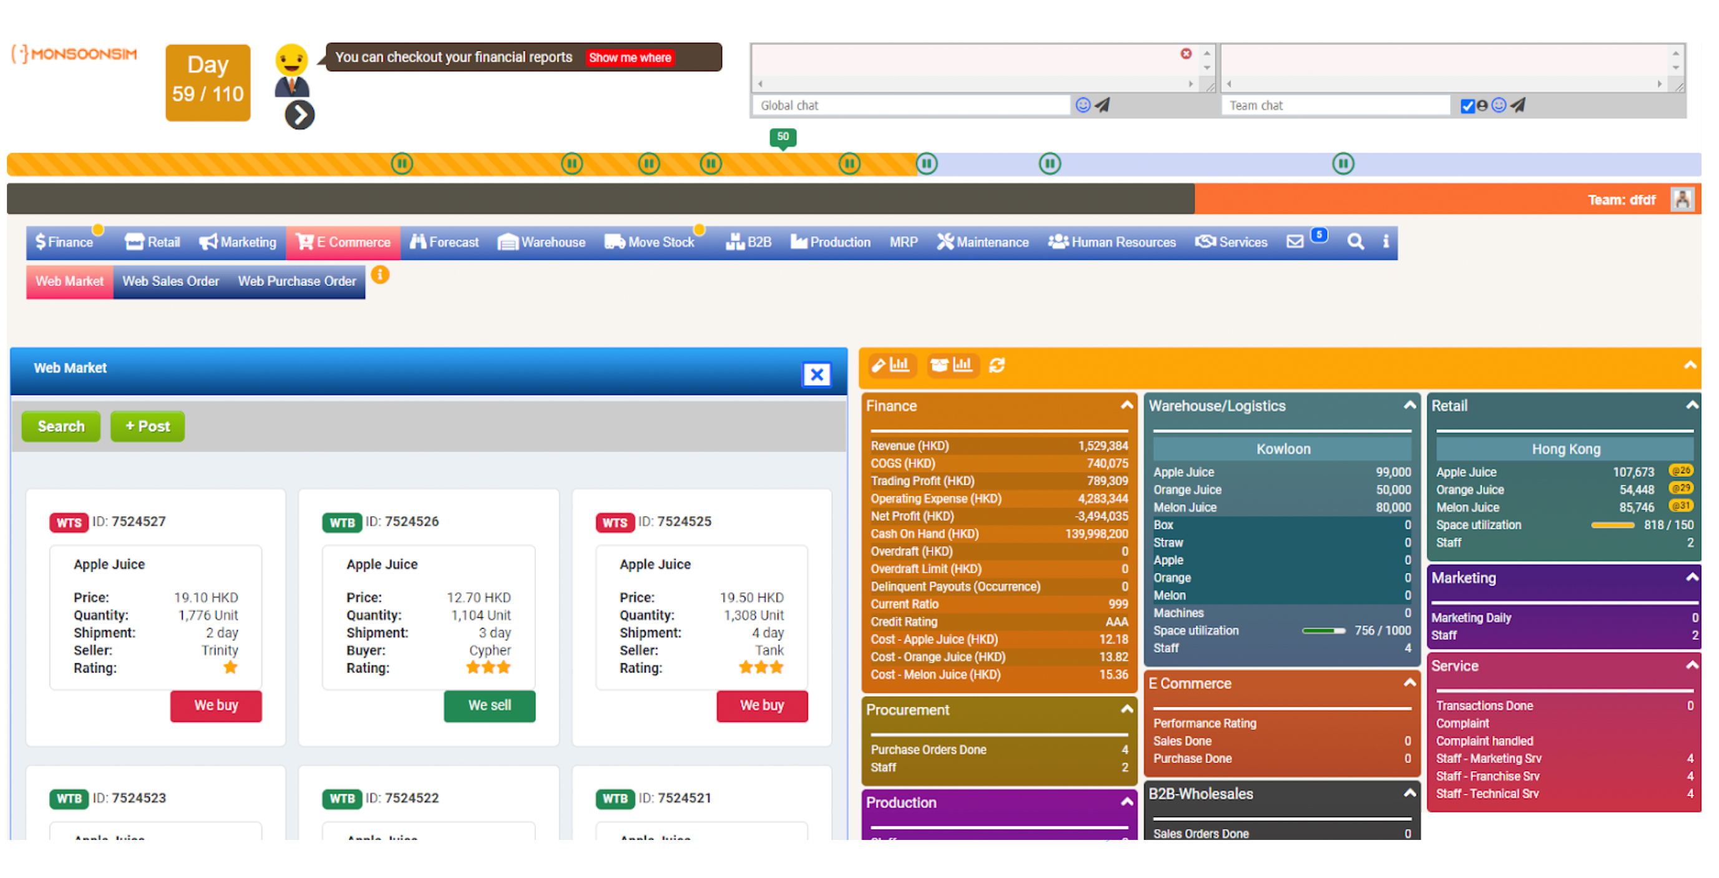Click the Show me where button
The height and width of the screenshot is (878, 1719).
tap(630, 57)
